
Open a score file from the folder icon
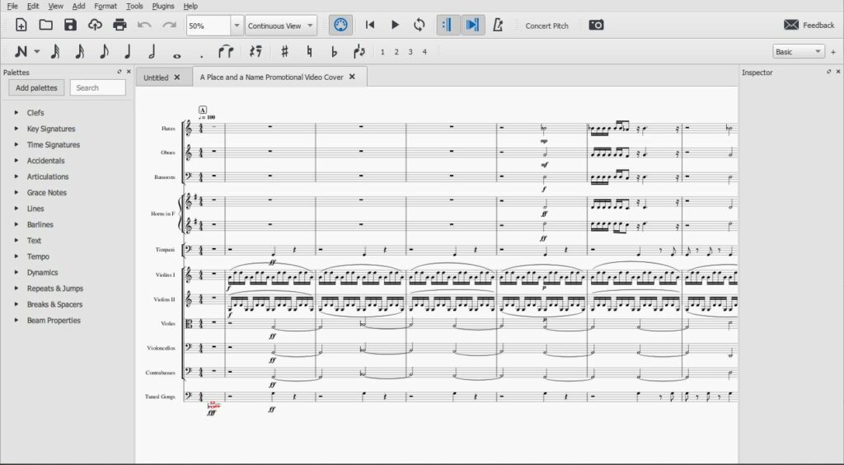pyautogui.click(x=46, y=26)
